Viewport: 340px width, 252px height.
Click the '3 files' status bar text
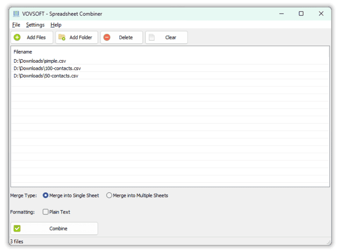pyautogui.click(x=17, y=241)
